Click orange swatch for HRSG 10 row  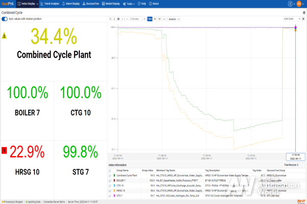114,191
